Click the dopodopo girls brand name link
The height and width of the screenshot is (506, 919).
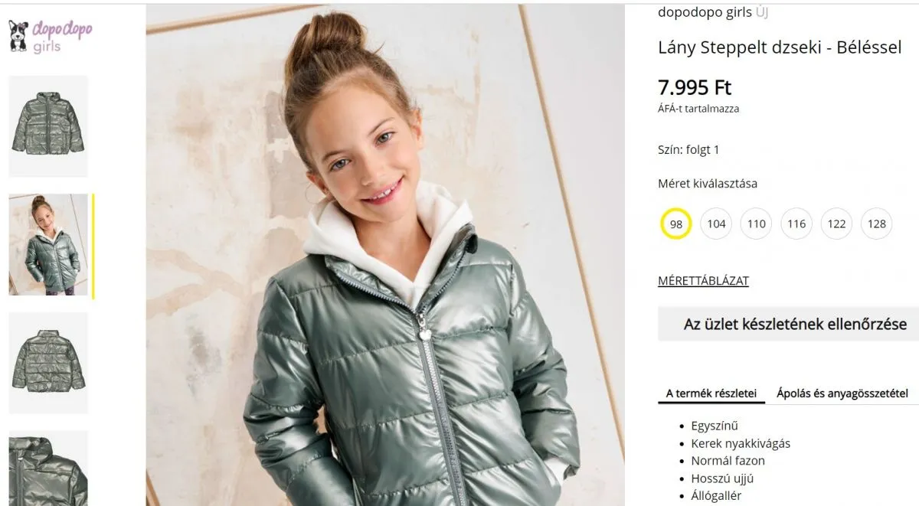point(705,12)
